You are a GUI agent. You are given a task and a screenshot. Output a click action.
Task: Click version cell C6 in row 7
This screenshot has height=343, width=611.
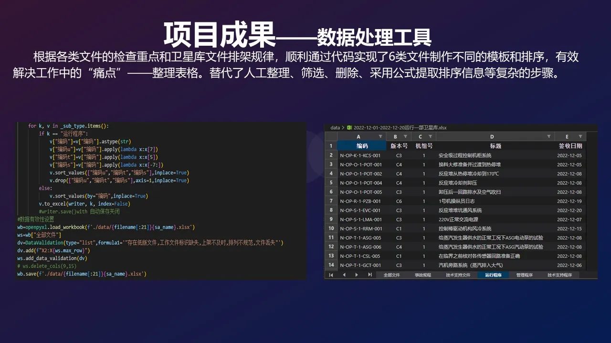[399, 201]
